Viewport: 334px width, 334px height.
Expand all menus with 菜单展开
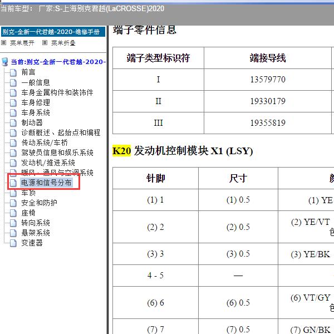[x=22, y=43]
